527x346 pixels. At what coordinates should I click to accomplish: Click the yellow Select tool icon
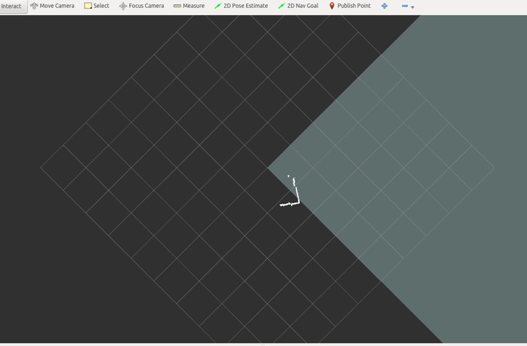88,6
